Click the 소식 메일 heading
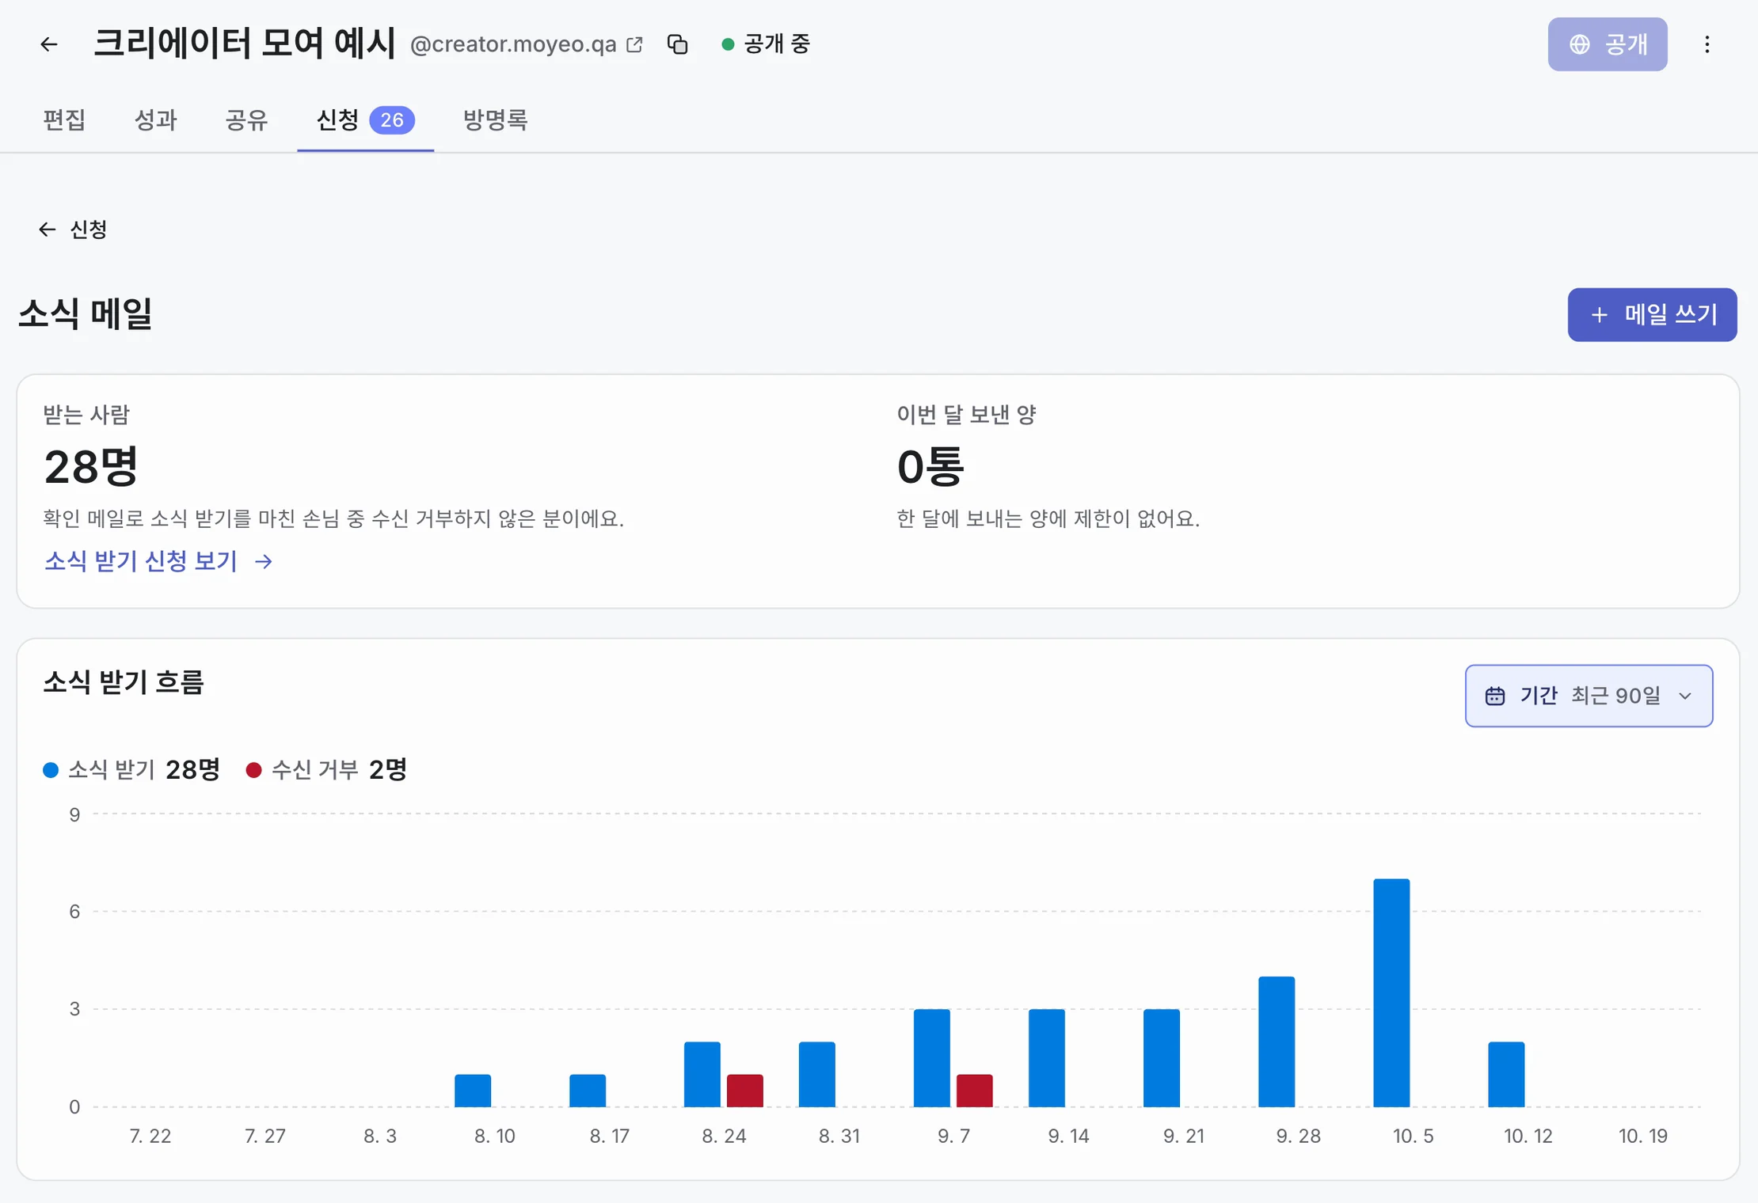 point(86,313)
